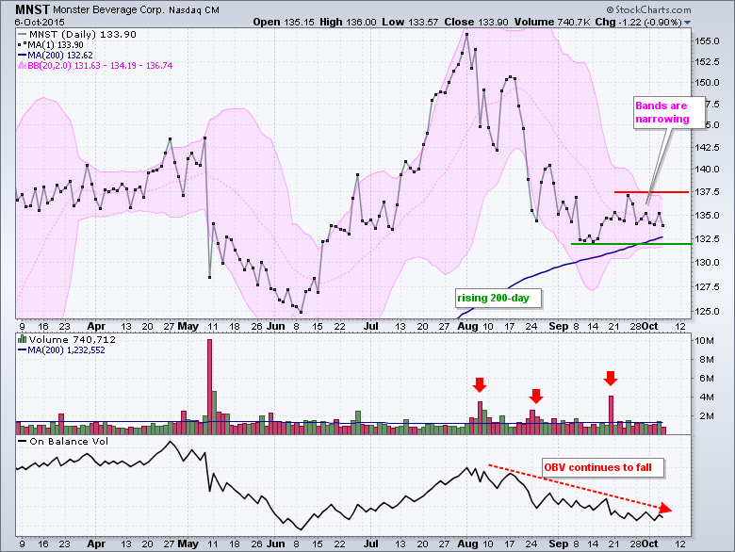Screen dimensions: 735x552
Task: Click the 142.5 price axis label
Action: tap(707, 148)
